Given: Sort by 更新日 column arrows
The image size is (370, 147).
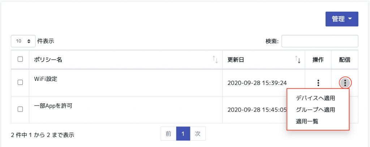Looking at the screenshot, I should point(298,60).
